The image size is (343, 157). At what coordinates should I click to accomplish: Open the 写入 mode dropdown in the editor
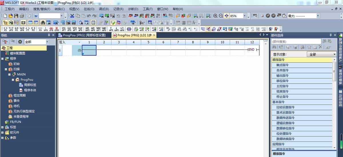pos(79,42)
